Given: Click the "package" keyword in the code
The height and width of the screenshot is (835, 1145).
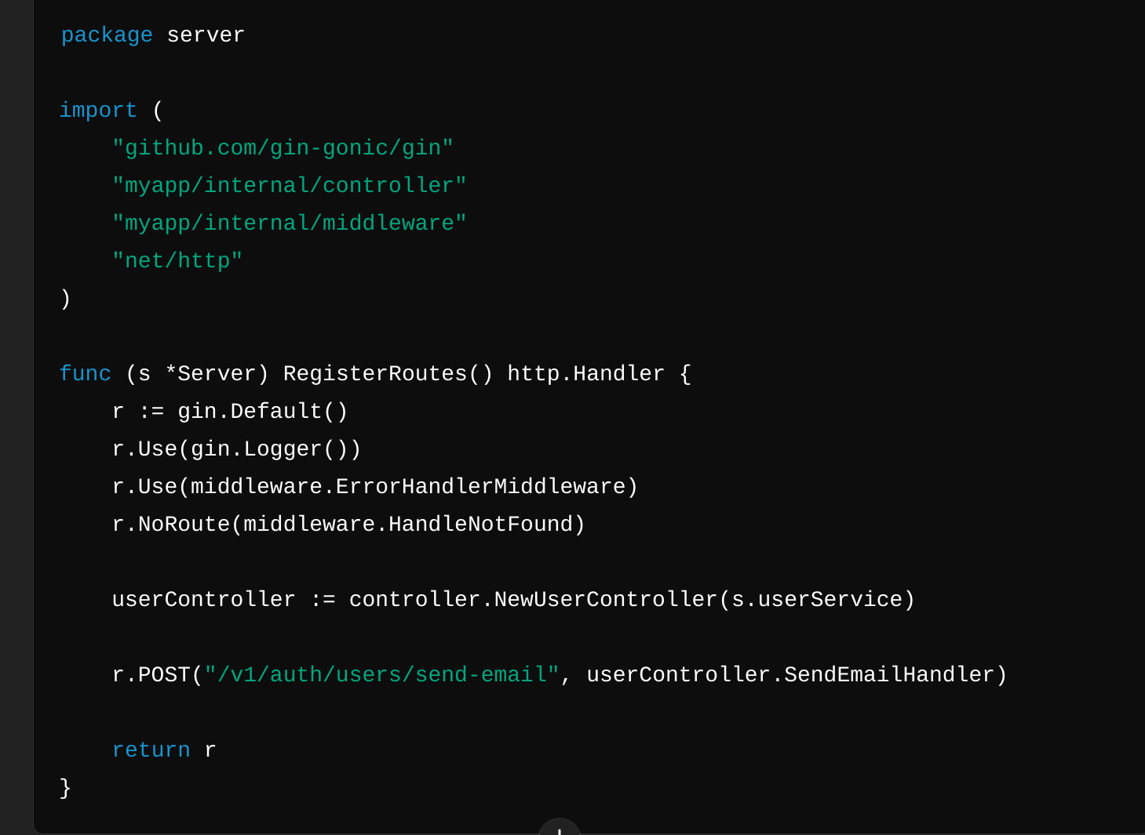Looking at the screenshot, I should pyautogui.click(x=107, y=35).
